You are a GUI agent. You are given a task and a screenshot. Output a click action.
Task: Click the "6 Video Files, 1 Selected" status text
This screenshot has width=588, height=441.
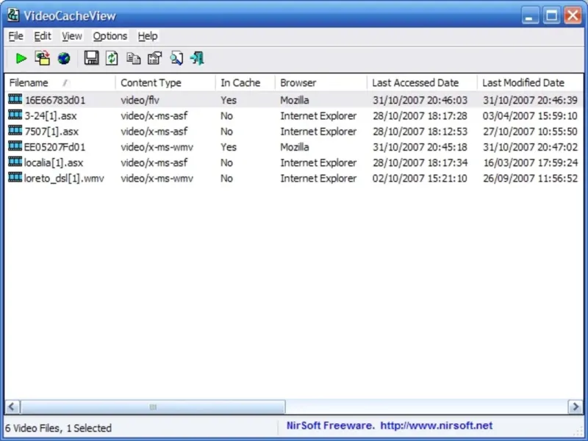click(x=59, y=428)
